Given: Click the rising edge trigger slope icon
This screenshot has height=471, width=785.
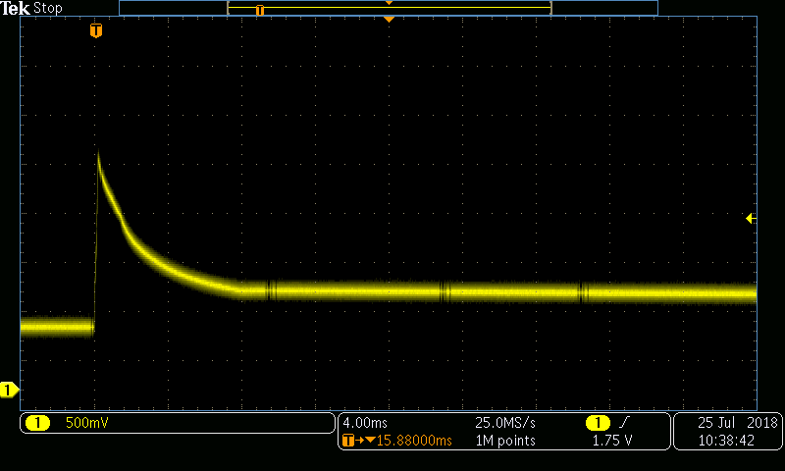Looking at the screenshot, I should pyautogui.click(x=624, y=423).
